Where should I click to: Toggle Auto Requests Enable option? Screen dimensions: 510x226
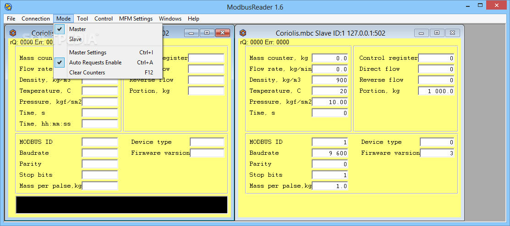[108, 63]
